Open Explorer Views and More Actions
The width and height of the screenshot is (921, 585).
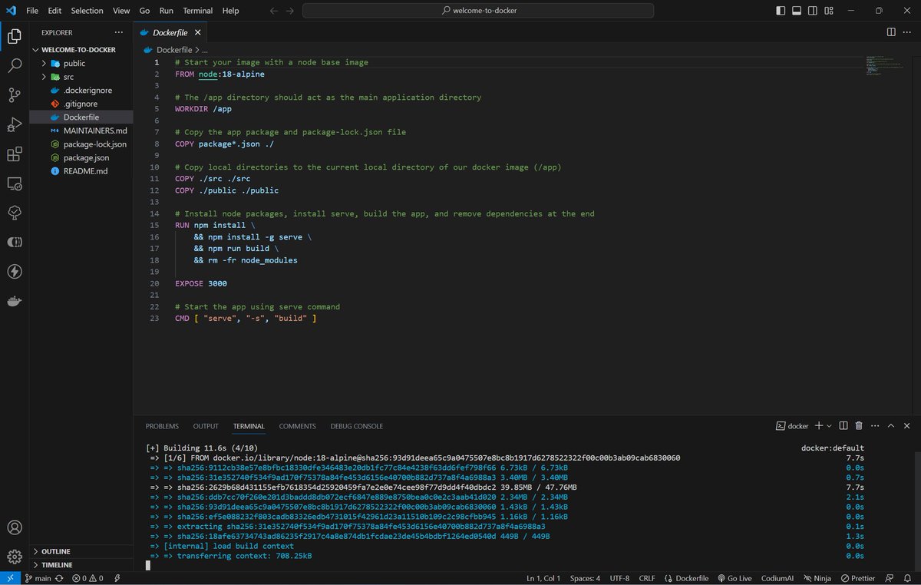(118, 32)
